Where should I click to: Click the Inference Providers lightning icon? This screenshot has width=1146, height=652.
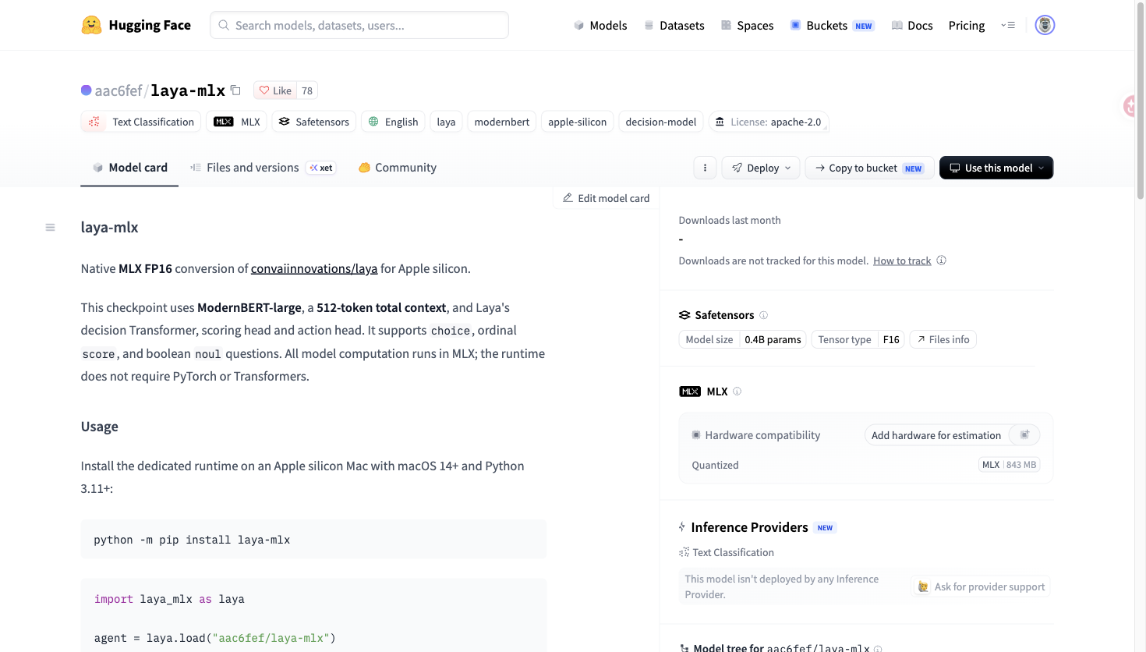pyautogui.click(x=682, y=527)
